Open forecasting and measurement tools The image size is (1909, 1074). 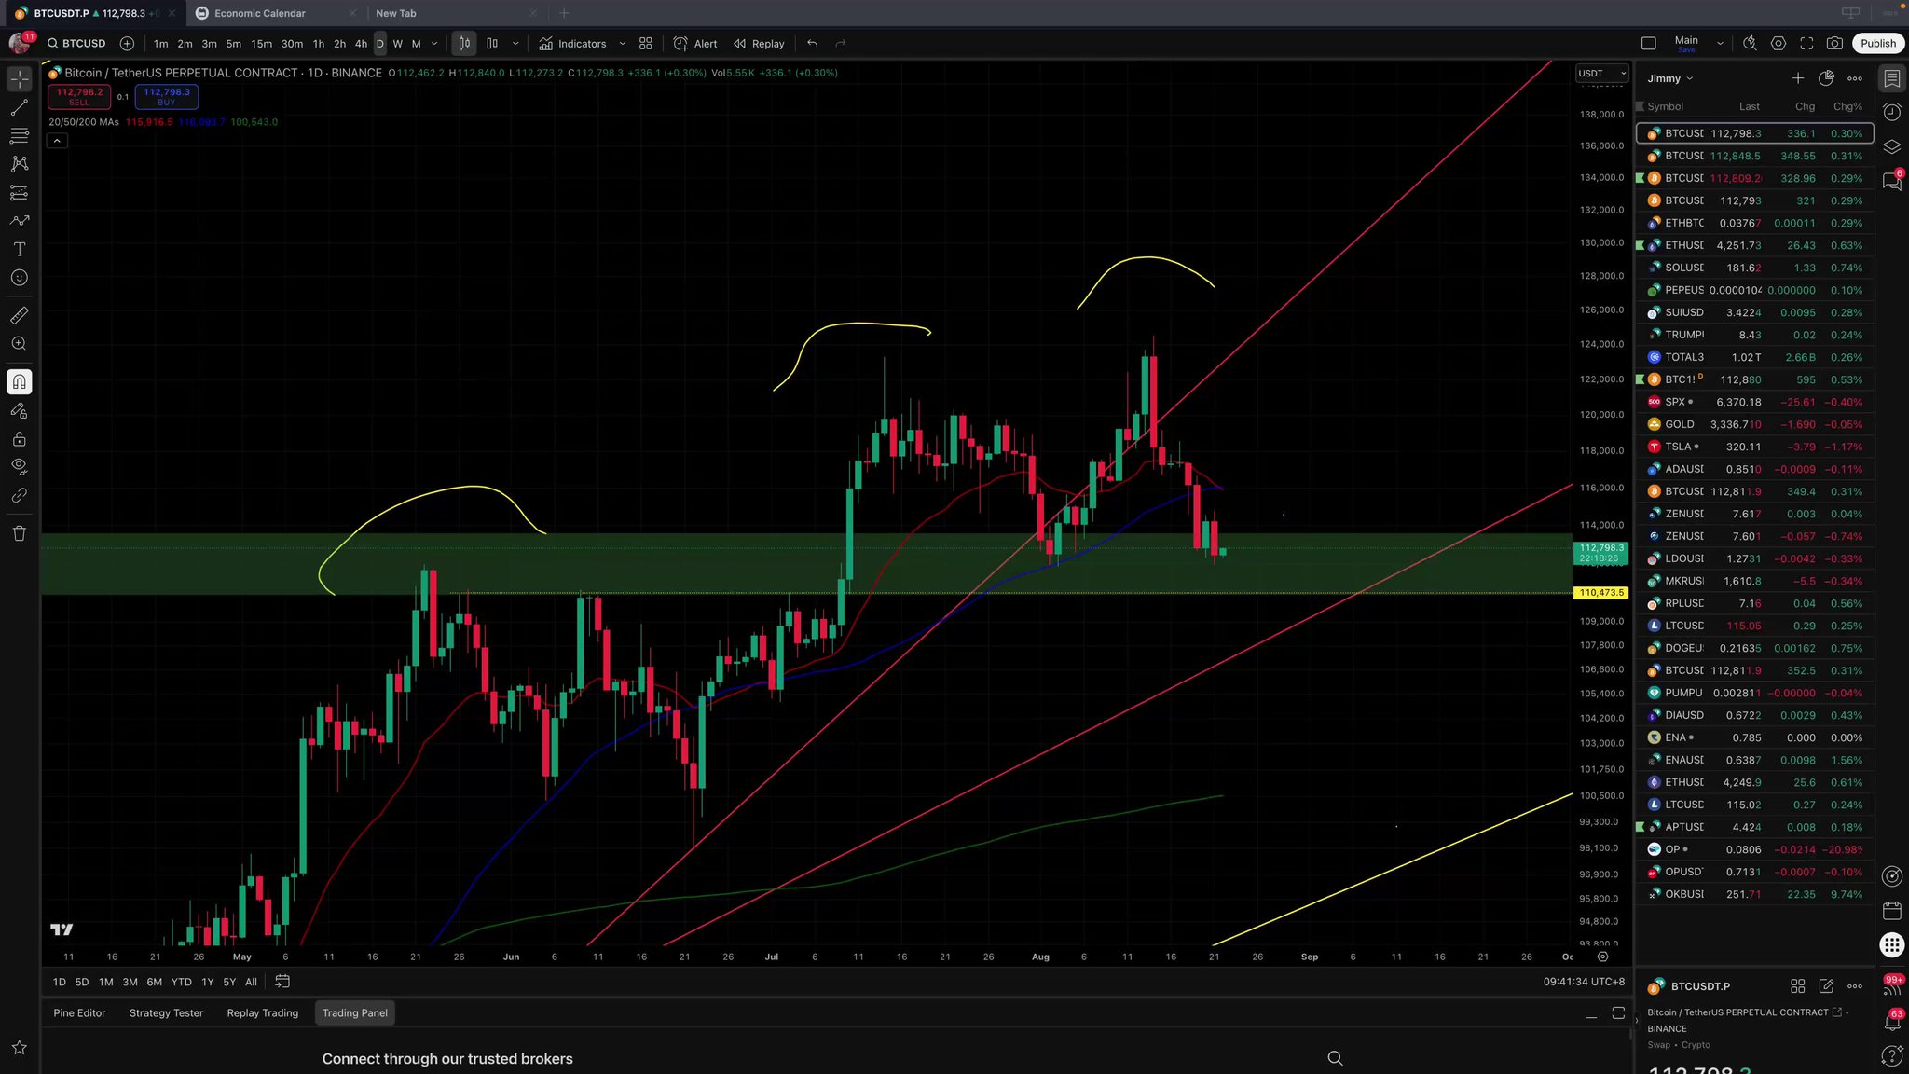coord(20,193)
